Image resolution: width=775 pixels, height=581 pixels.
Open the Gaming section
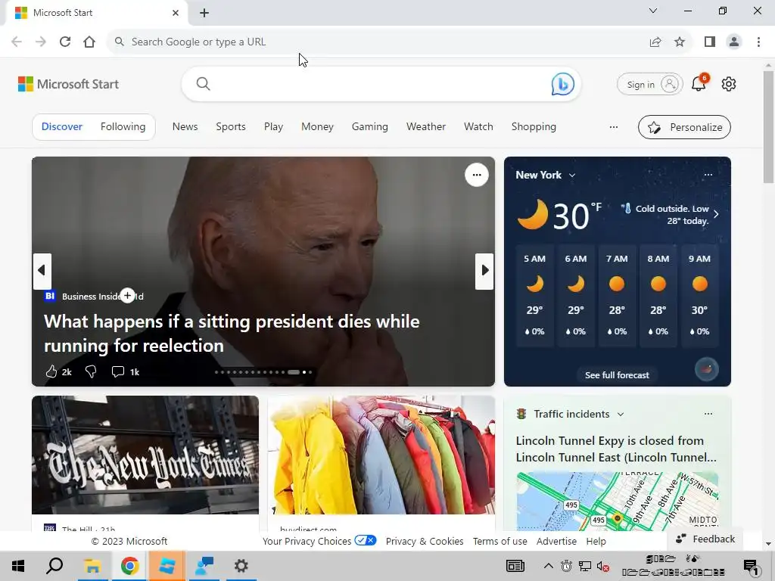[369, 127]
